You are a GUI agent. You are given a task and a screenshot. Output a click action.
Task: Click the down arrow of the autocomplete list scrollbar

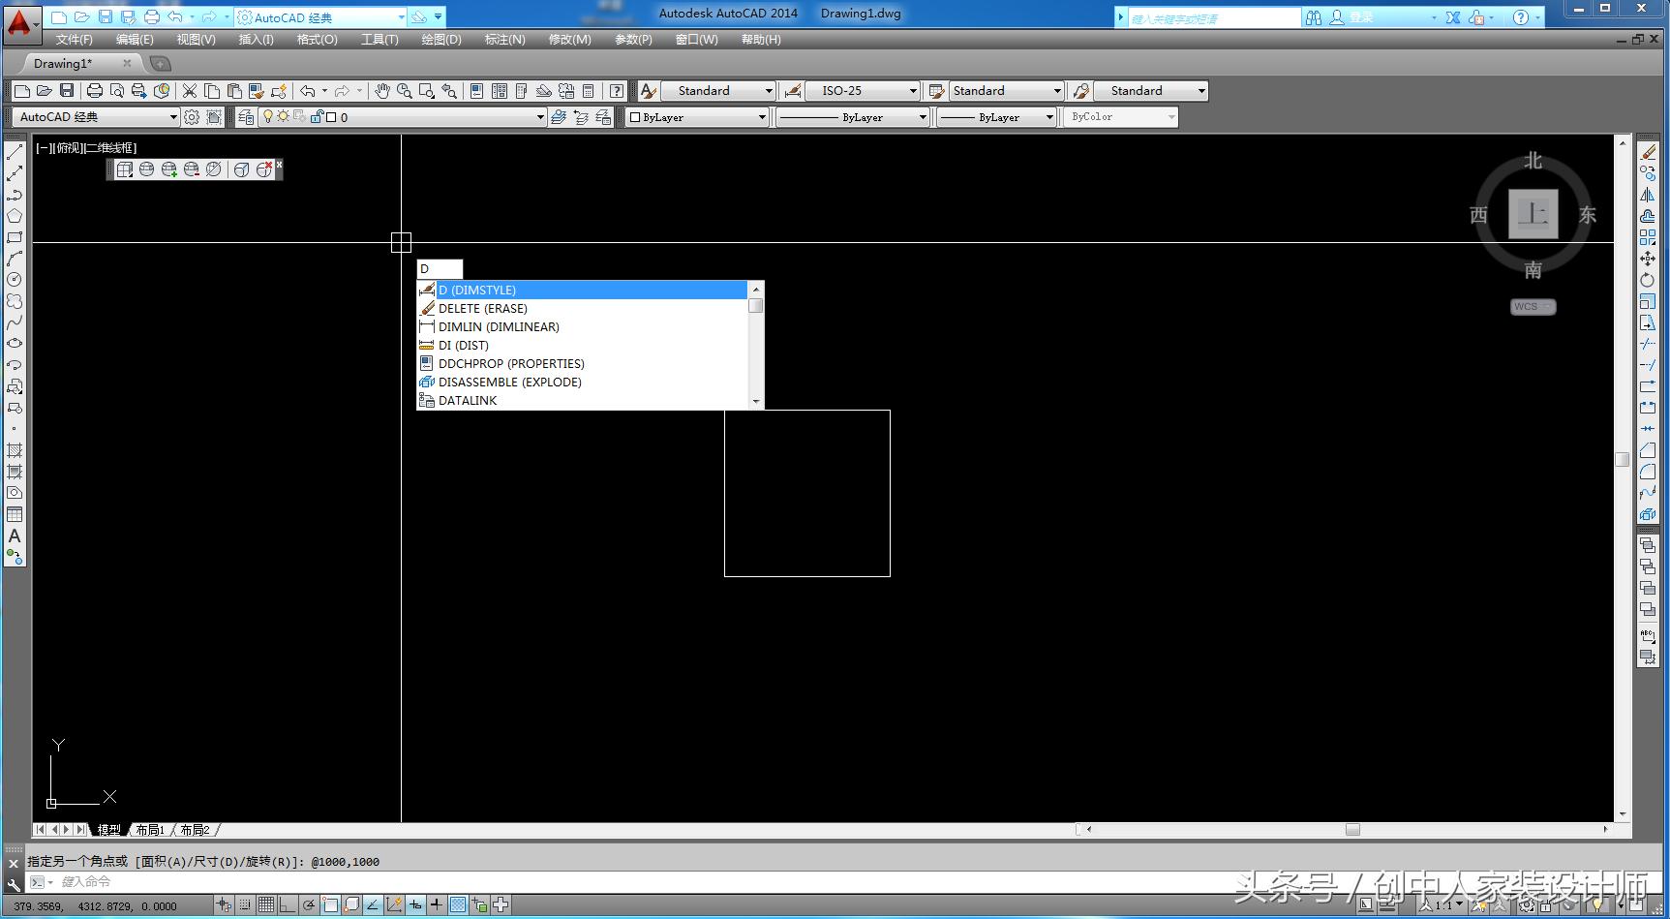[x=756, y=401]
